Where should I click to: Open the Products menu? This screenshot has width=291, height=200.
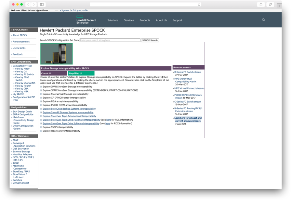pyautogui.click(x=145, y=20)
